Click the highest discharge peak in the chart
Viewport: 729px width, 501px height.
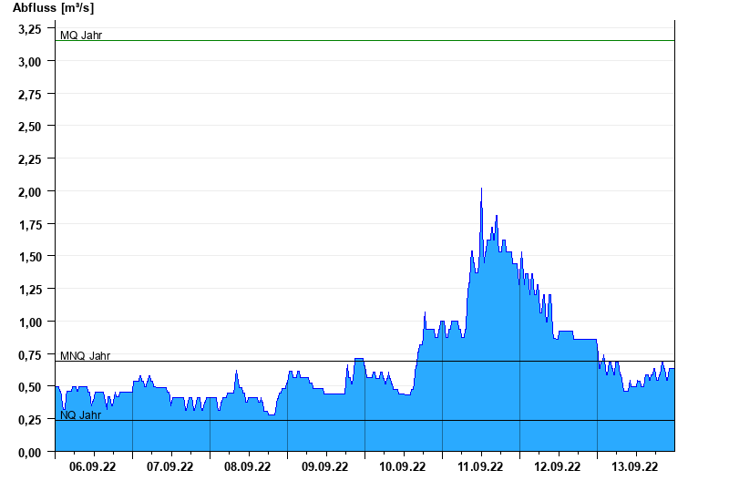click(x=481, y=189)
